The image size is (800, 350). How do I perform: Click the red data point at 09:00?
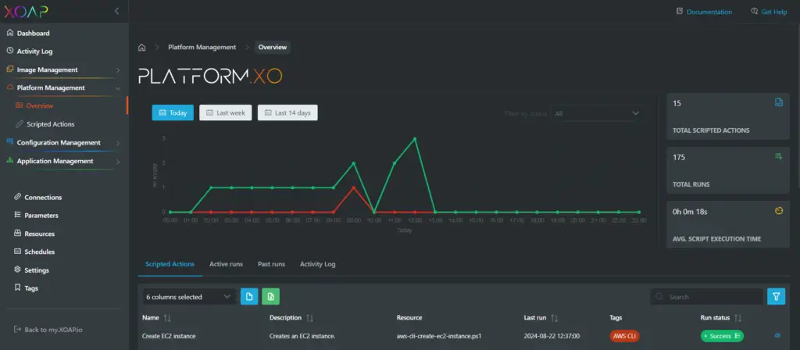354,187
